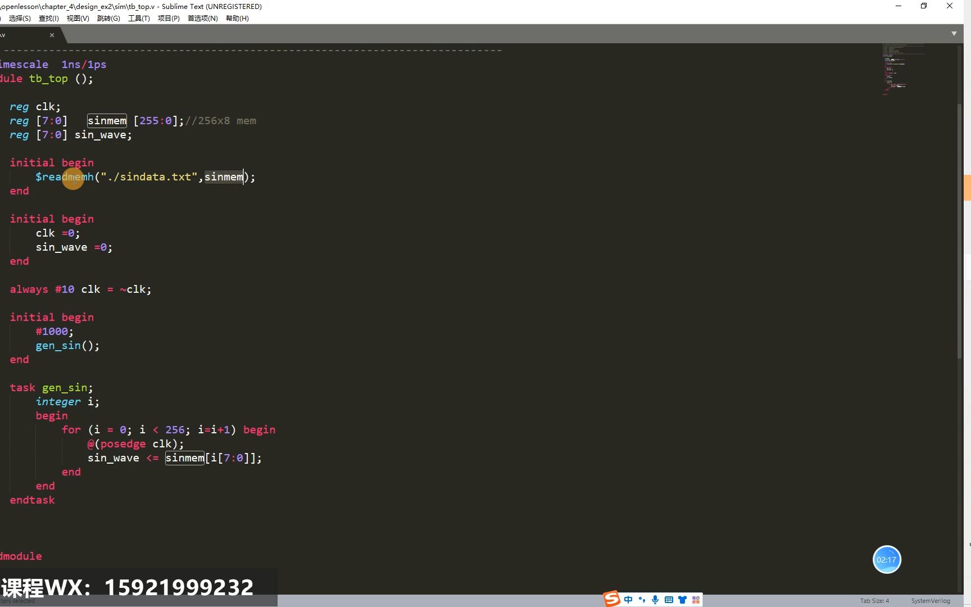
Task: Restore down the Sublime Text window
Action: click(924, 6)
